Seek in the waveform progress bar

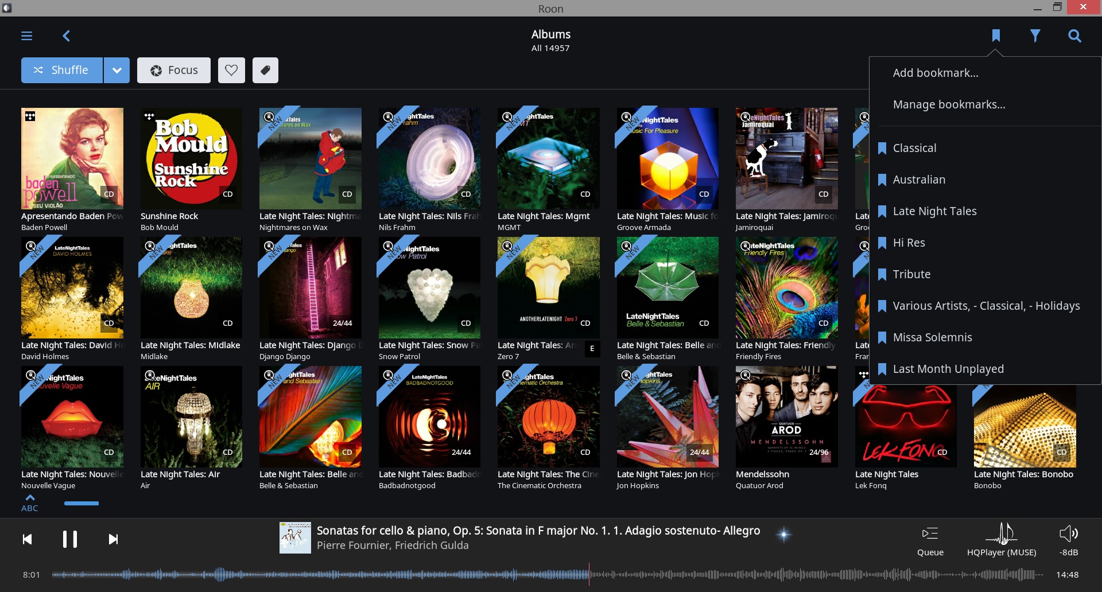click(548, 574)
